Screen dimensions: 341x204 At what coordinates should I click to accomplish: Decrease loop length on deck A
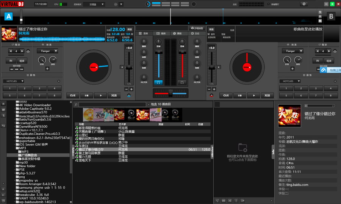pos(11,51)
